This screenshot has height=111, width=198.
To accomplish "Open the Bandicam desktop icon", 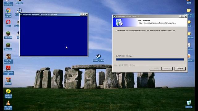I will 19,2.
